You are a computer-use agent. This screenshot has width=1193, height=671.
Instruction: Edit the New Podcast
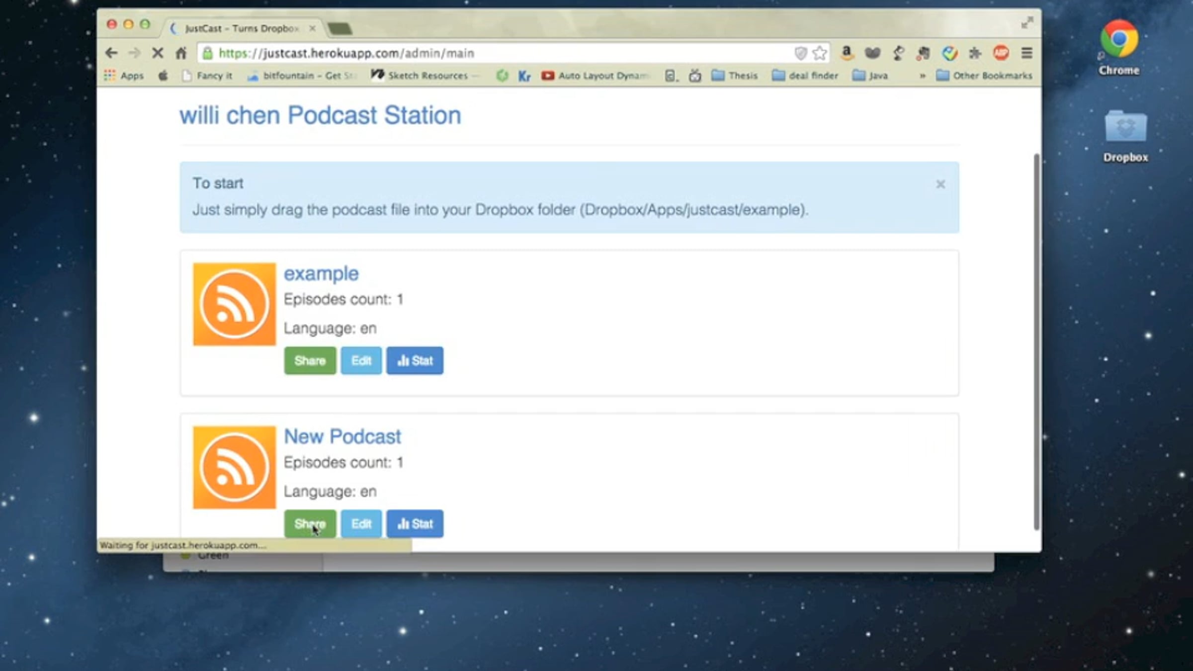coord(361,524)
